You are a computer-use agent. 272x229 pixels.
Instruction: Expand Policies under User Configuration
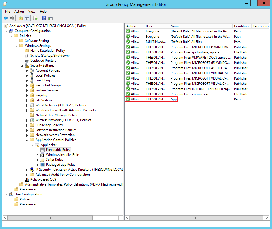pyautogui.click(x=12, y=200)
